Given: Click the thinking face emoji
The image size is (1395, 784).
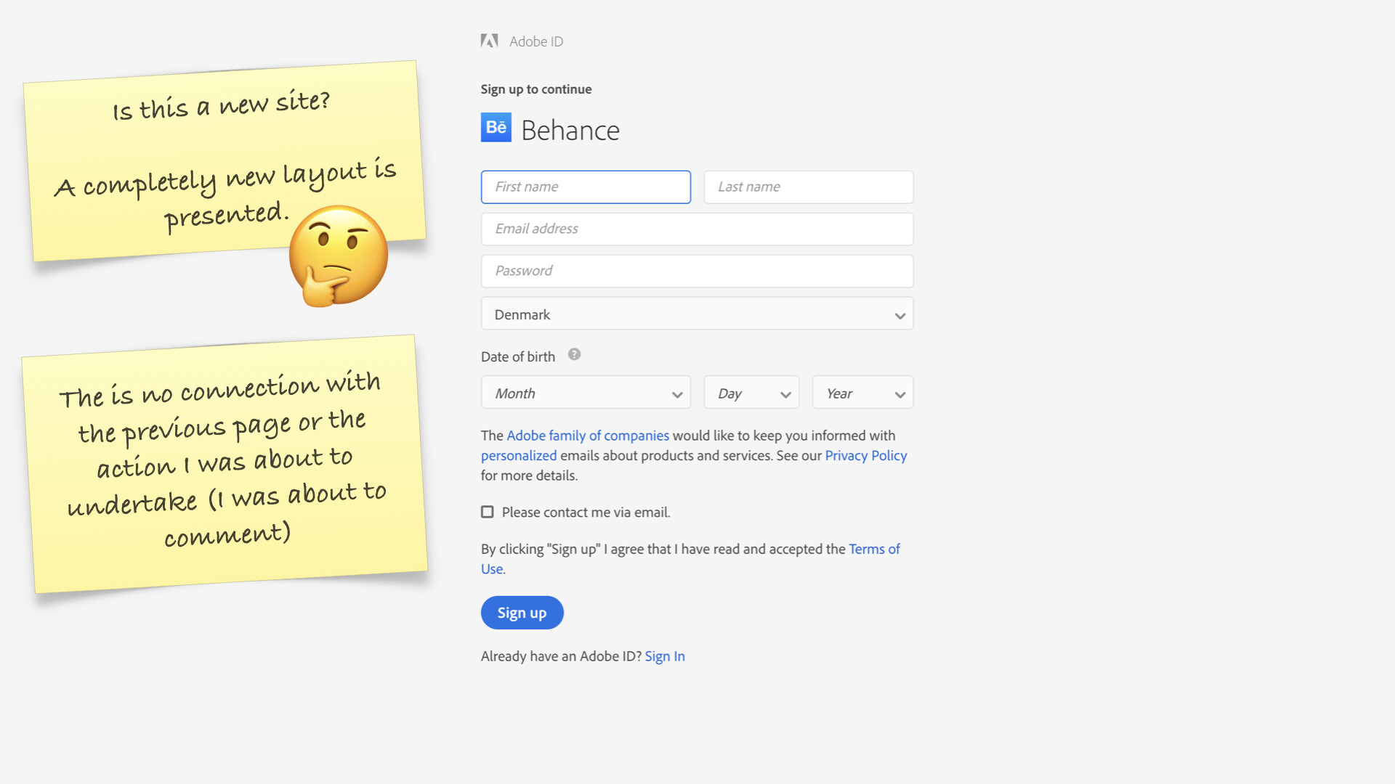Looking at the screenshot, I should click(x=339, y=256).
